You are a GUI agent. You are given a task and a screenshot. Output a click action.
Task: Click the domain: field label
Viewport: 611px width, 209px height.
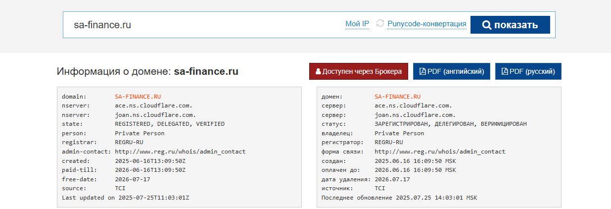74,97
